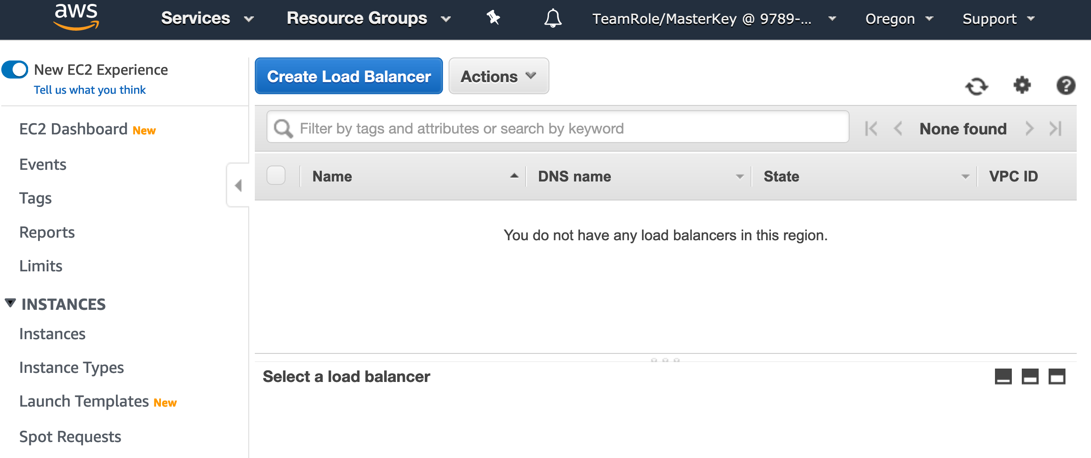Open the State column sort arrow
The width and height of the screenshot is (1091, 458).
(x=965, y=177)
